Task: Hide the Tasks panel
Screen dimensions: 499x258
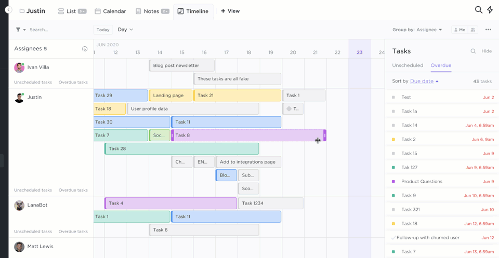Action: 487,51
